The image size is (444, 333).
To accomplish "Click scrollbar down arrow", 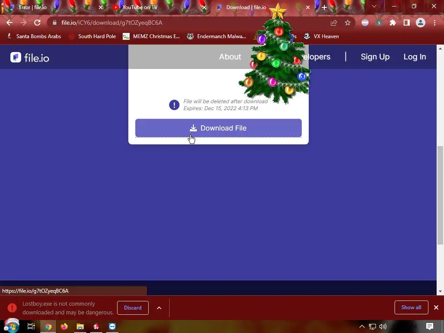I will [440, 291].
